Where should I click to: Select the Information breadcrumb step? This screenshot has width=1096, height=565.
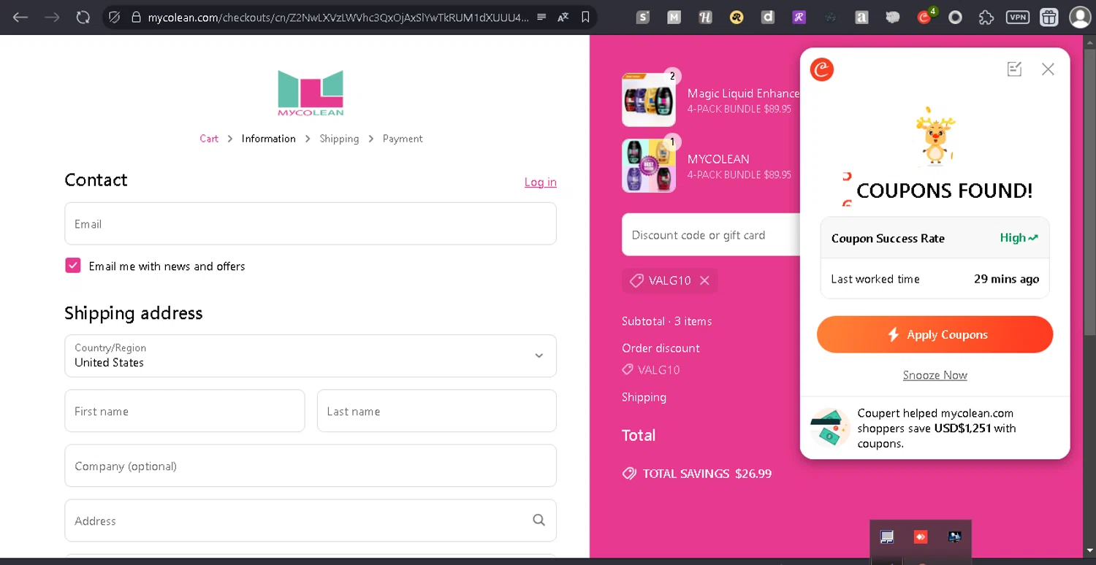coord(269,139)
